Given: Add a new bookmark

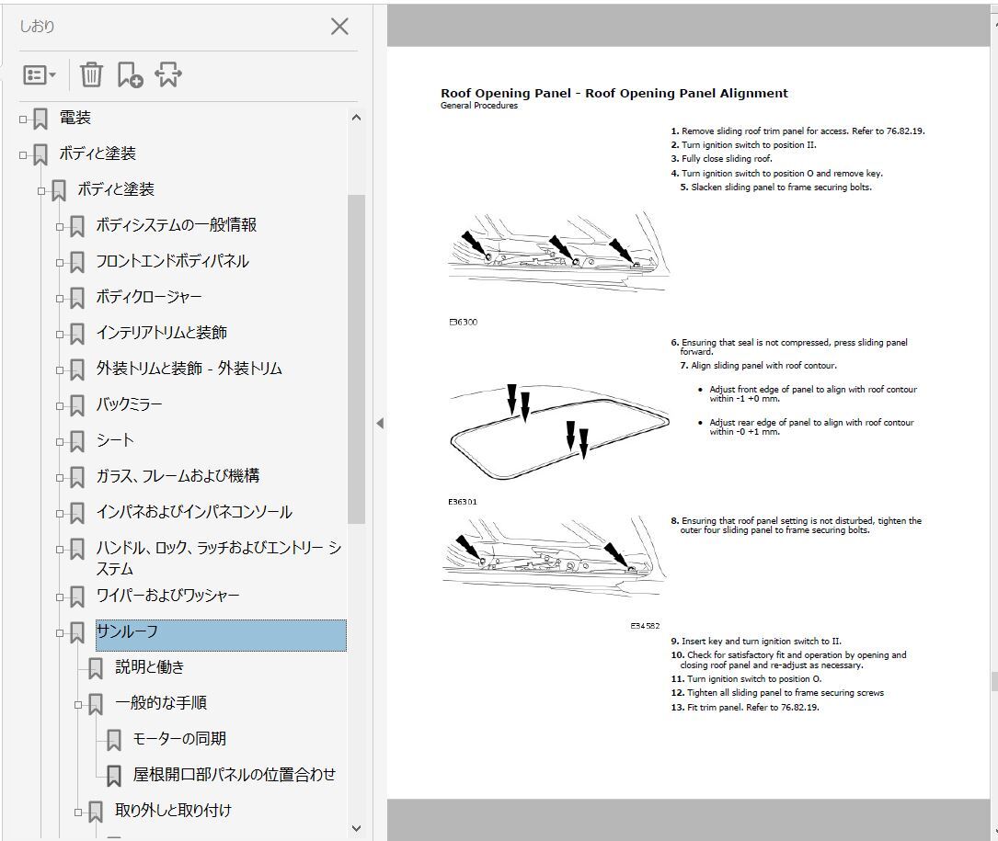Looking at the screenshot, I should pos(130,75).
